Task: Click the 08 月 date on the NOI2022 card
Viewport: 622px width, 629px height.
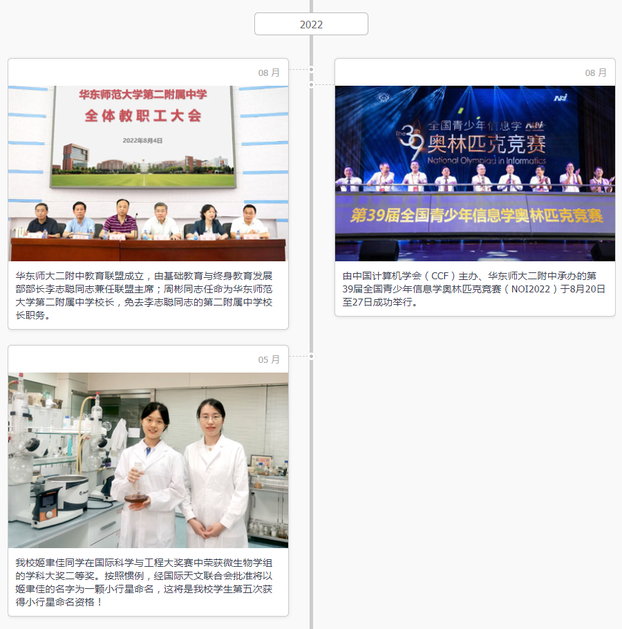Action: pyautogui.click(x=596, y=73)
